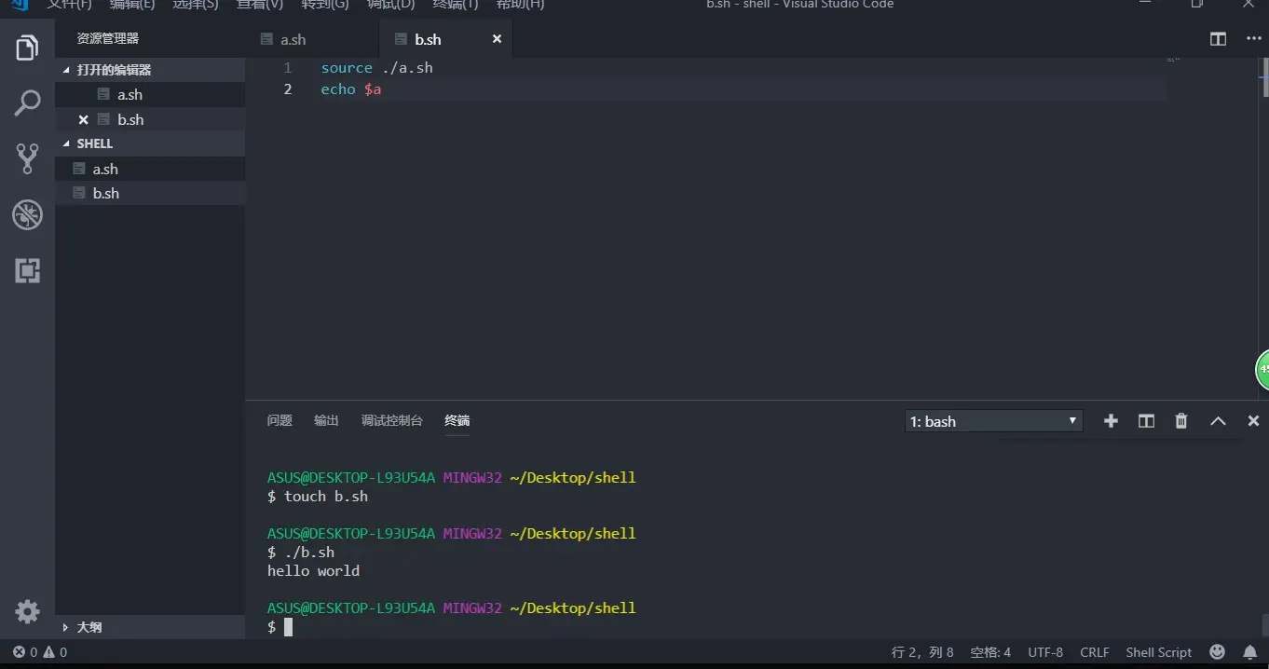Open the 帮助(H) menu

[x=520, y=5]
